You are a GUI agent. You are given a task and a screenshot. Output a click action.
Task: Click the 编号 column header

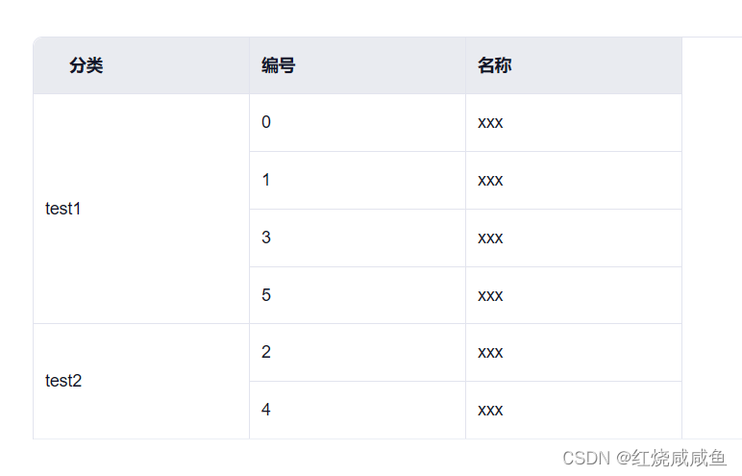pos(278,66)
